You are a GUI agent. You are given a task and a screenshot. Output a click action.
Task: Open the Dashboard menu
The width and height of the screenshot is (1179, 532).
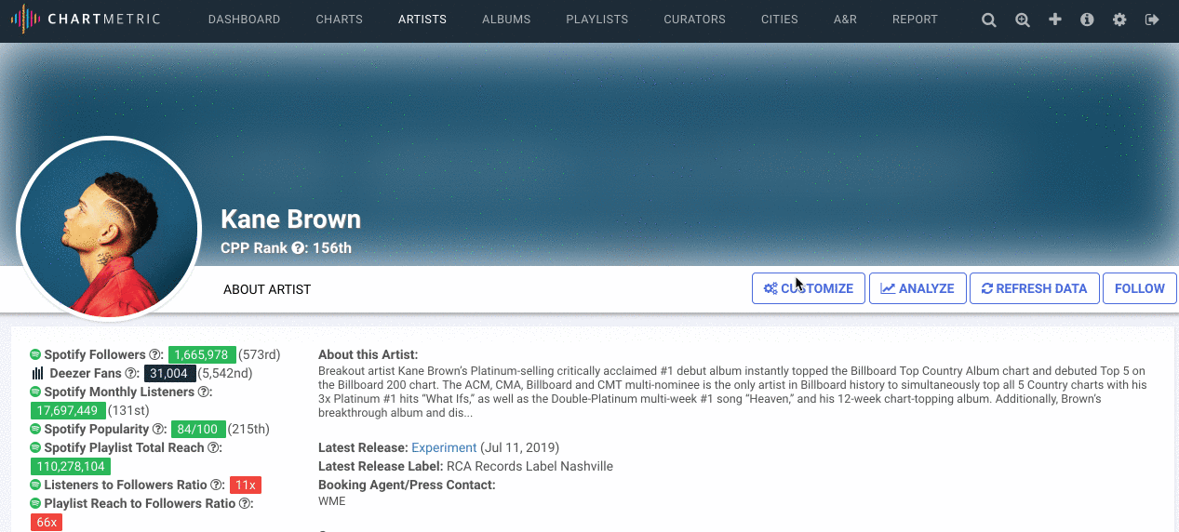244,20
